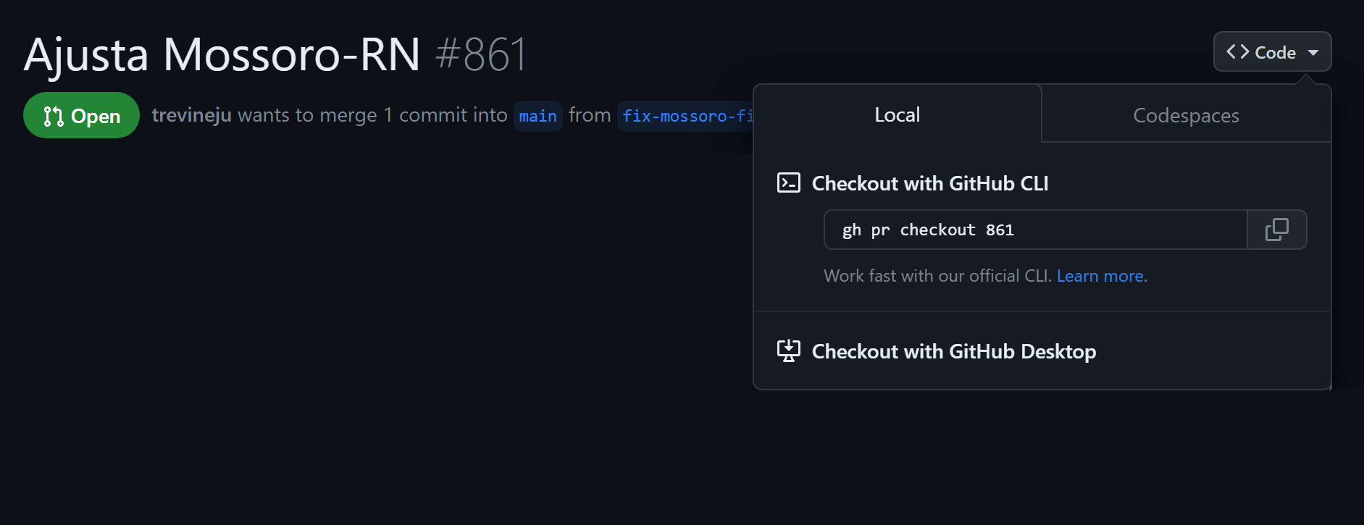
Task: Click the pull request number #861
Action: pyautogui.click(x=482, y=54)
